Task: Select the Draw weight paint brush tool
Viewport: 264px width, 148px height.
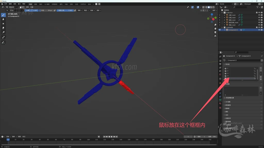Action: [3, 15]
